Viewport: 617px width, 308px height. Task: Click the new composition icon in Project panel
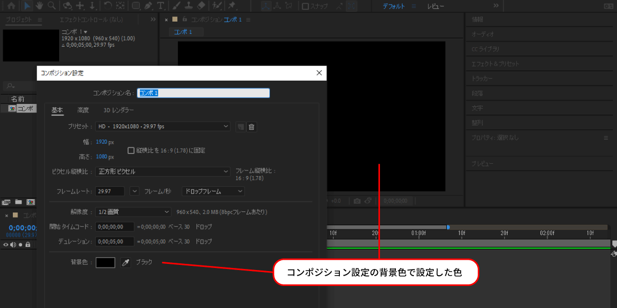[x=30, y=202]
